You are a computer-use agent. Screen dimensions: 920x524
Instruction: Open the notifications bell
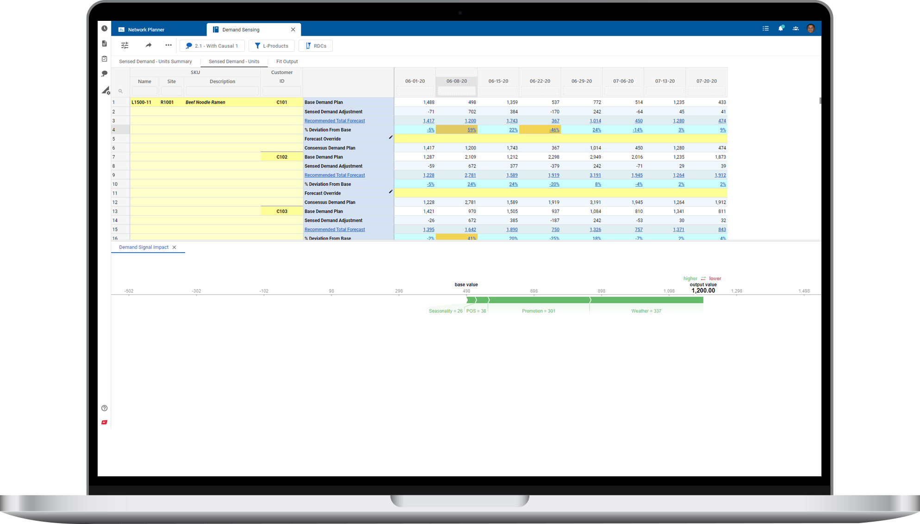tap(781, 29)
